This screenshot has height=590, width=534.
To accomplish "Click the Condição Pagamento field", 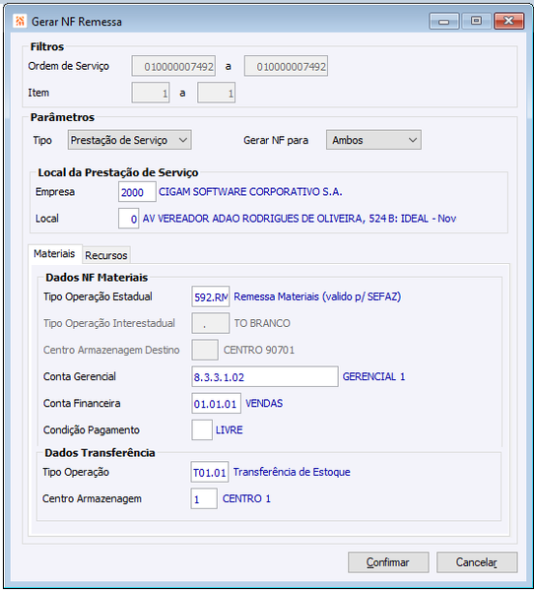I will (x=202, y=429).
